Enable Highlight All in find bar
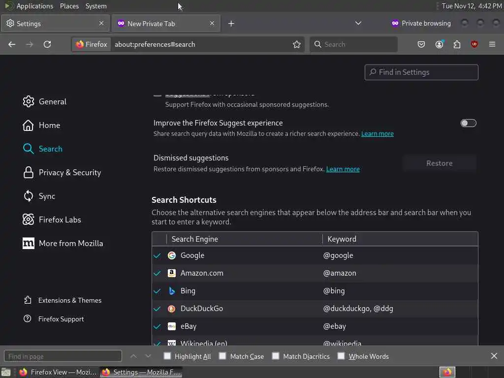This screenshot has height=378, width=504. 167,356
